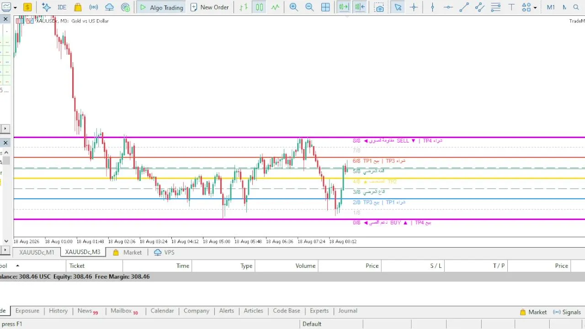The height and width of the screenshot is (329, 585).
Task: Open the Articles tab
Action: pyautogui.click(x=254, y=311)
